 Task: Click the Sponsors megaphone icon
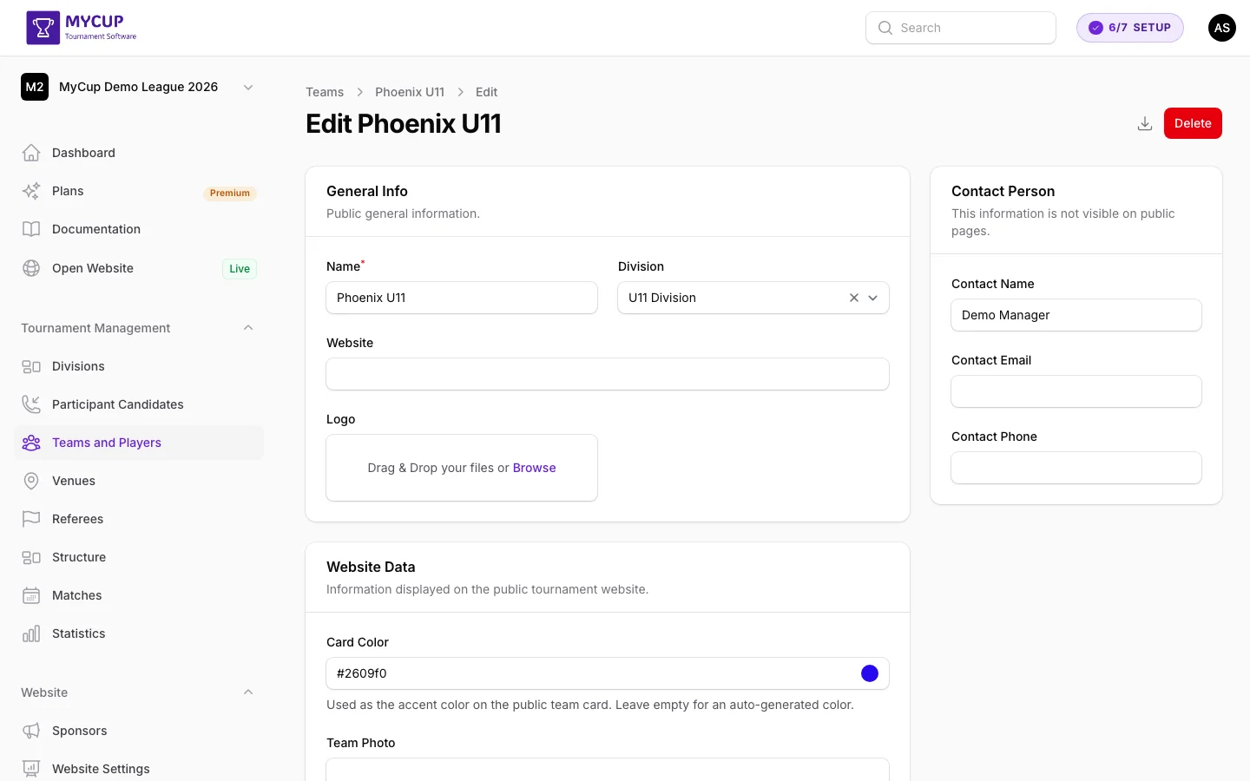(x=31, y=731)
